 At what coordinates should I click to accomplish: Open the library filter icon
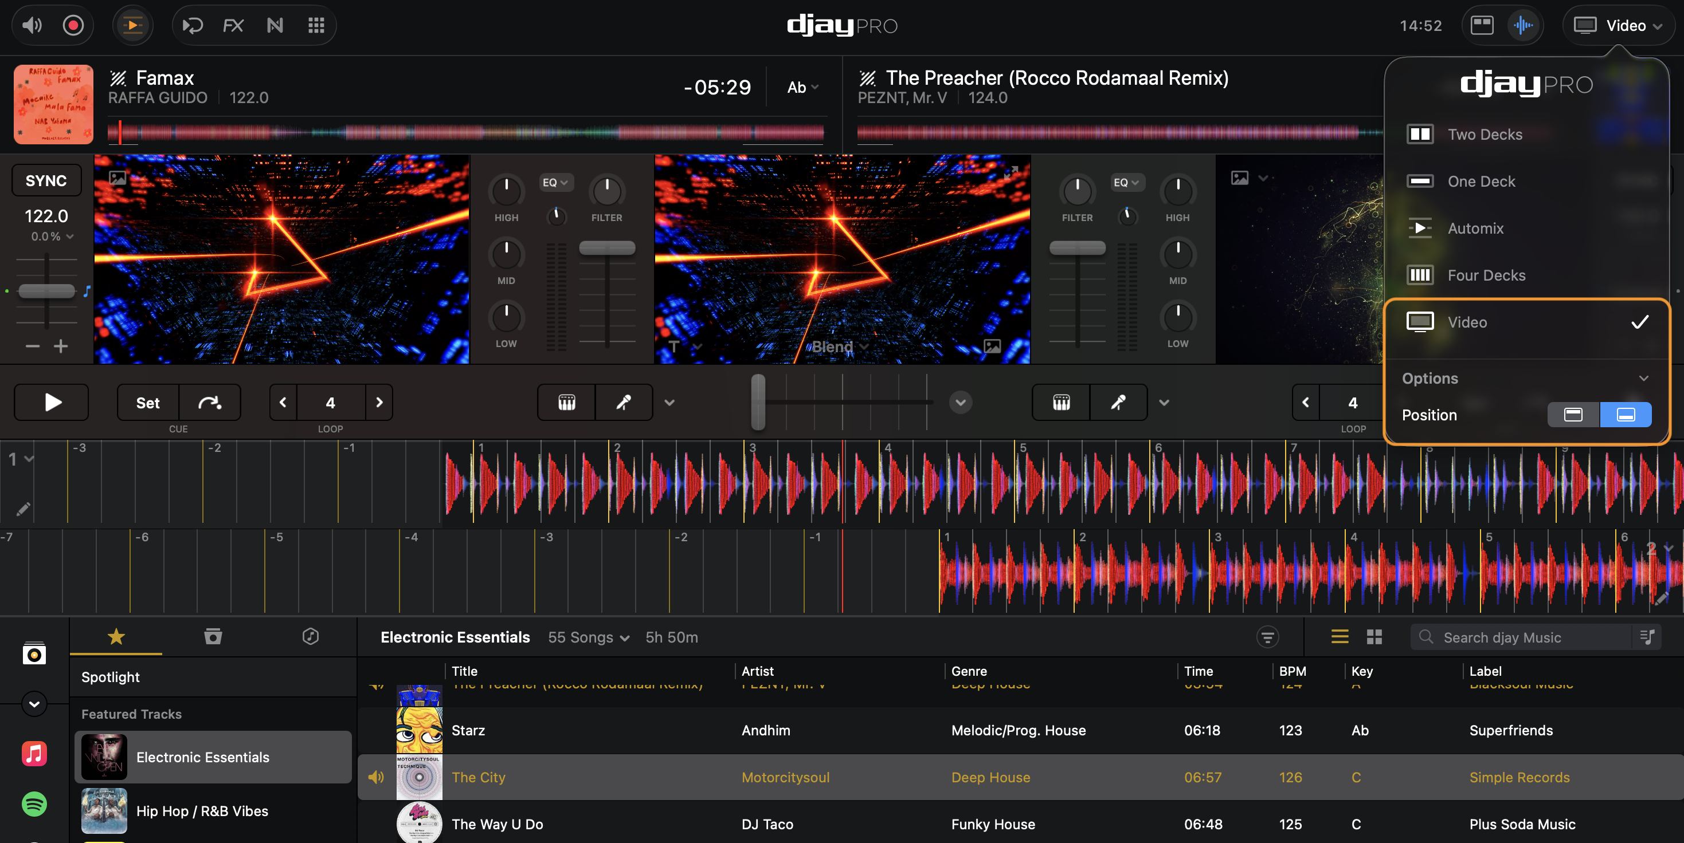1267,637
